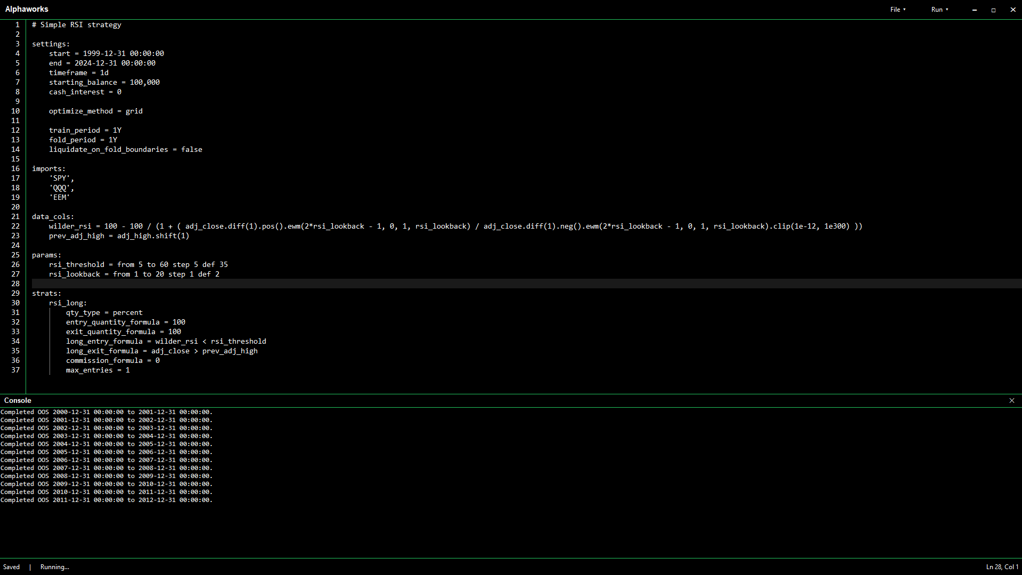Close the Console panel

tap(1011, 401)
